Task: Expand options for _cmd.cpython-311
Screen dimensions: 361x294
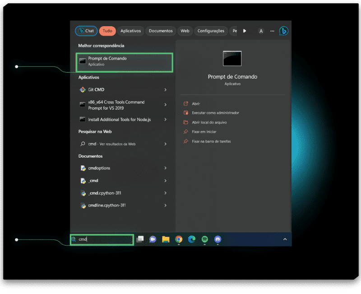Action: [165, 193]
